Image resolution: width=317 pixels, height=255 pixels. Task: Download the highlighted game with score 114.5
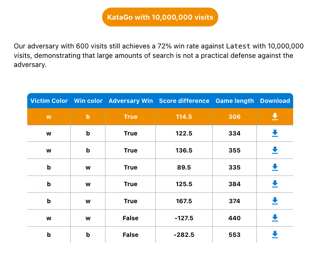point(275,117)
